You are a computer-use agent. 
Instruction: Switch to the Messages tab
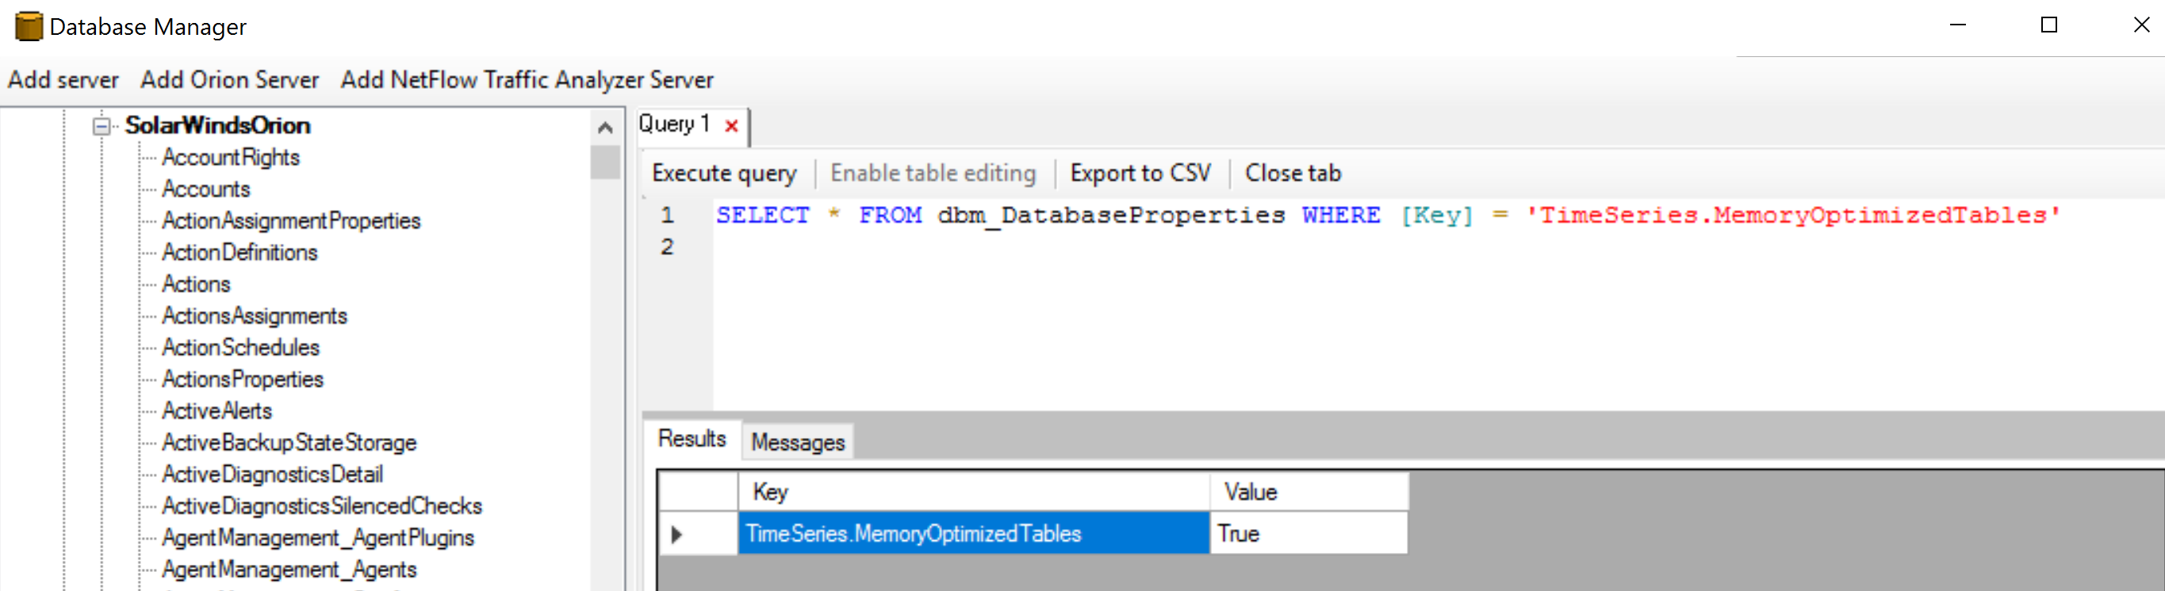(798, 442)
